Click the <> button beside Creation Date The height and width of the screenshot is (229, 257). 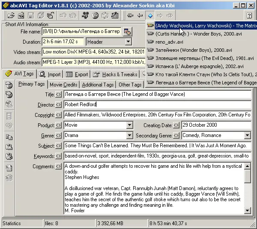point(176,125)
